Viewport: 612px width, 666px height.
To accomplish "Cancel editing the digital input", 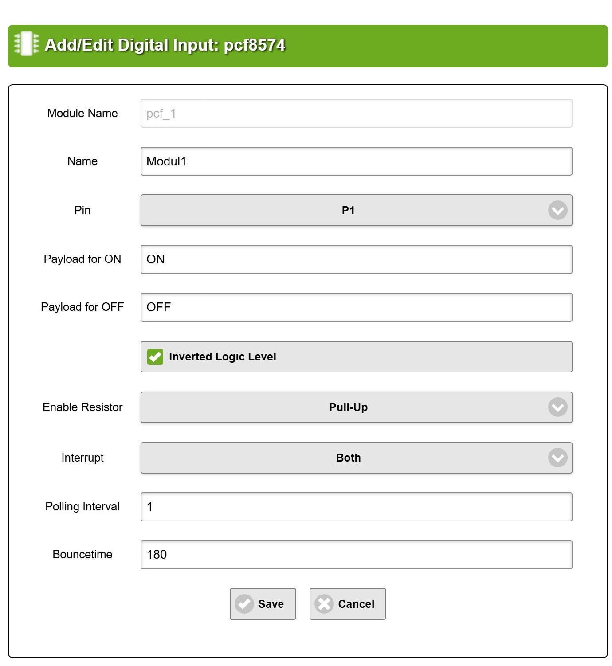I will (x=348, y=604).
